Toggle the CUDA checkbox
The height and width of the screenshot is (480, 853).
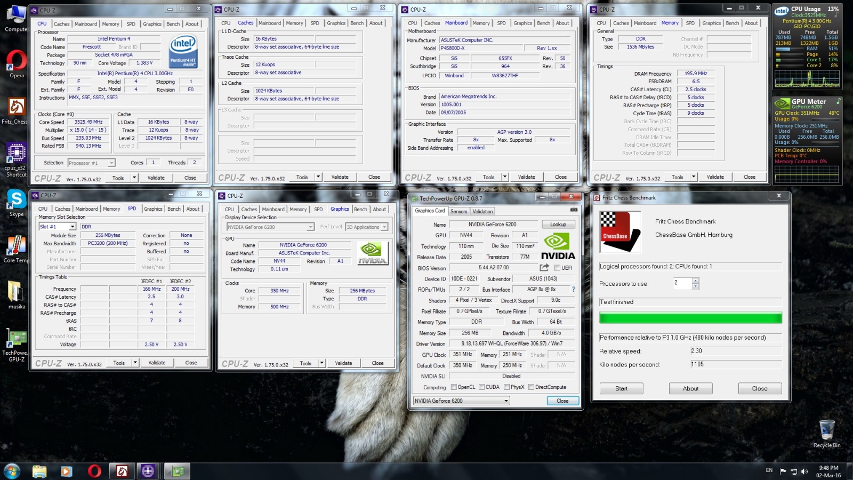(481, 387)
